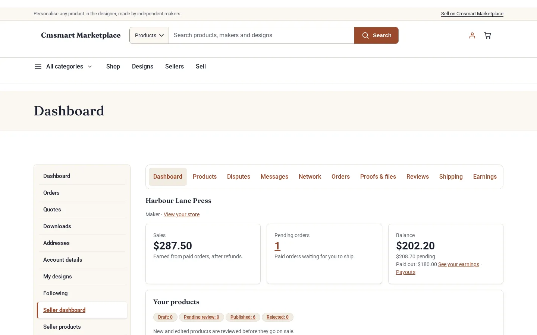Viewport: 537px width, 335px height.
Task: Open the Designs navigation item
Action: point(142,67)
